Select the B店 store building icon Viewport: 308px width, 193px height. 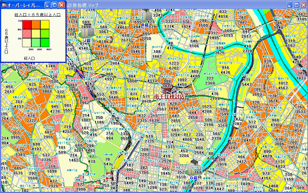point(146,16)
